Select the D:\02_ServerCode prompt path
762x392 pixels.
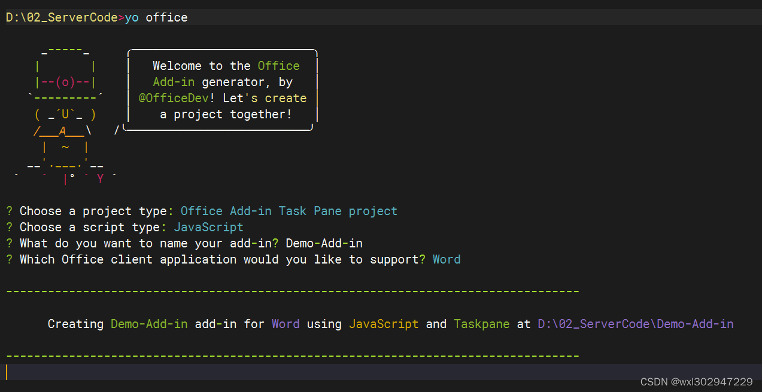[62, 17]
